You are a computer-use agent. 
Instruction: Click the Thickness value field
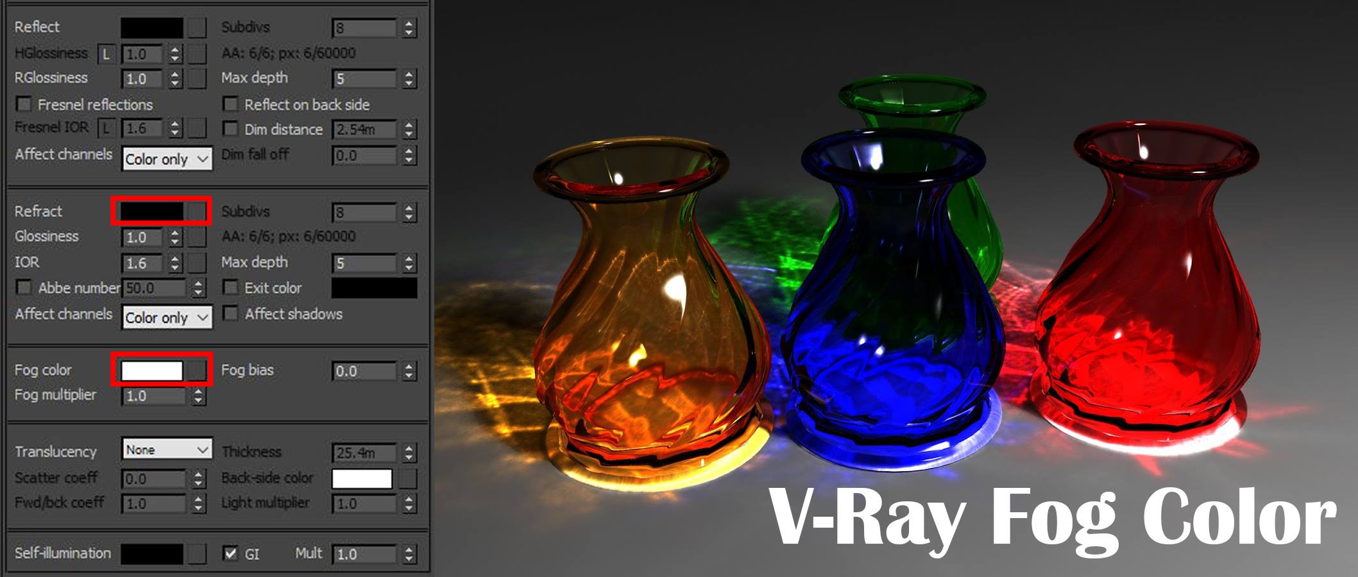pyautogui.click(x=366, y=453)
